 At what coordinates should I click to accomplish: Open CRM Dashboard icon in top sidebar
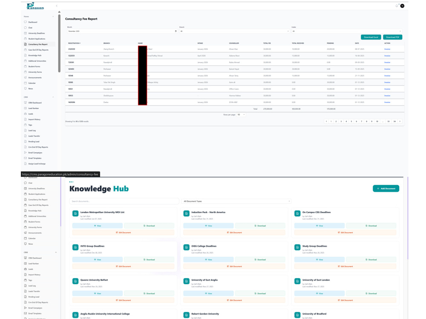click(x=25, y=103)
